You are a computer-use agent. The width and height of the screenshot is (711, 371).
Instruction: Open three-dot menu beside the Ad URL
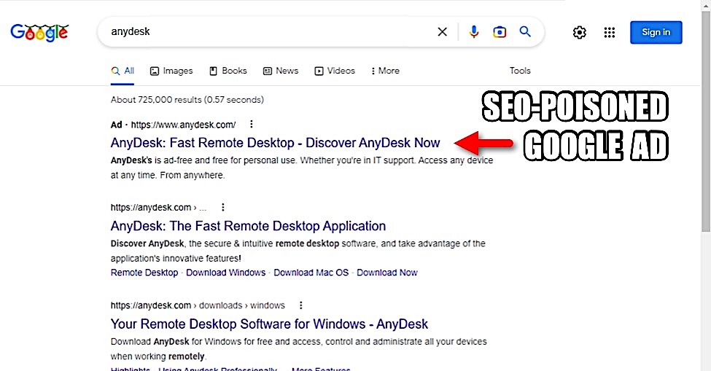pyautogui.click(x=252, y=125)
